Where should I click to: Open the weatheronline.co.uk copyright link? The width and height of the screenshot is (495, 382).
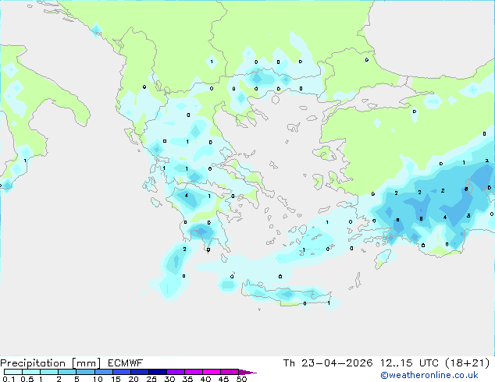pos(429,375)
